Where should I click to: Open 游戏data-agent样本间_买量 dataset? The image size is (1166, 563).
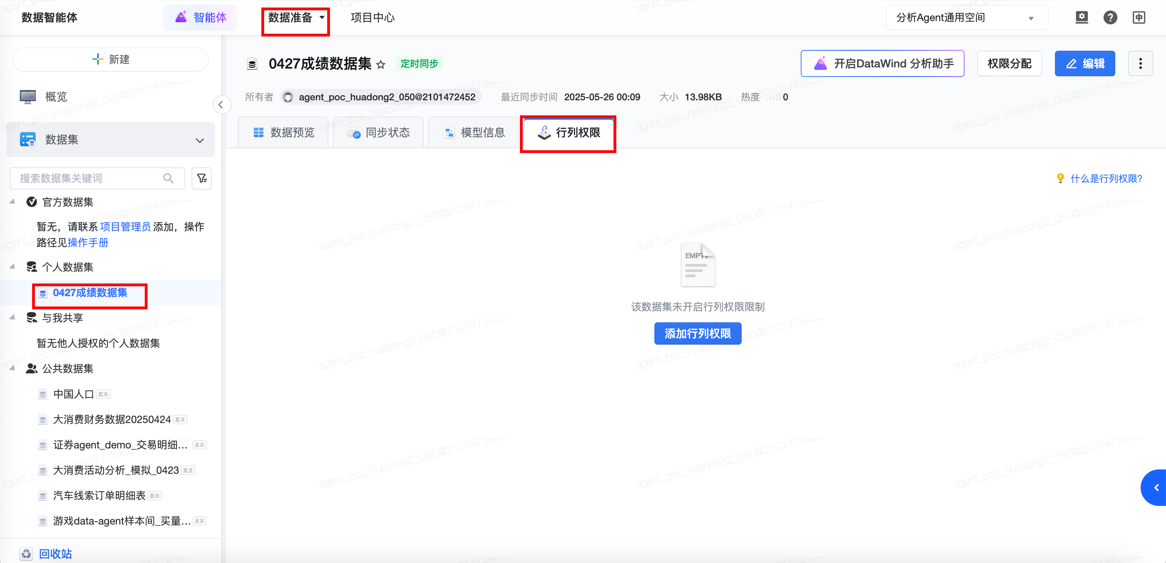(122, 521)
